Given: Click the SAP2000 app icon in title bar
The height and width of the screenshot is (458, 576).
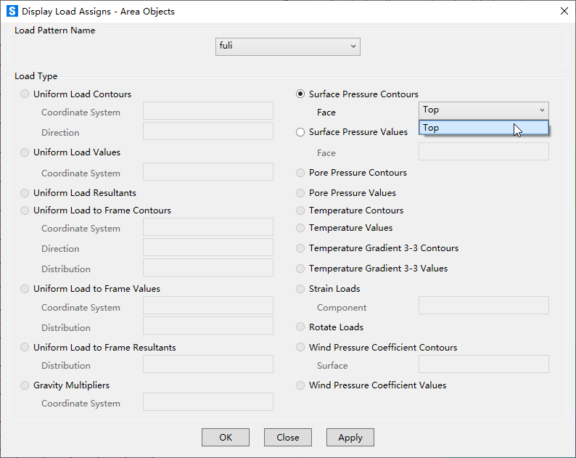Looking at the screenshot, I should point(12,11).
